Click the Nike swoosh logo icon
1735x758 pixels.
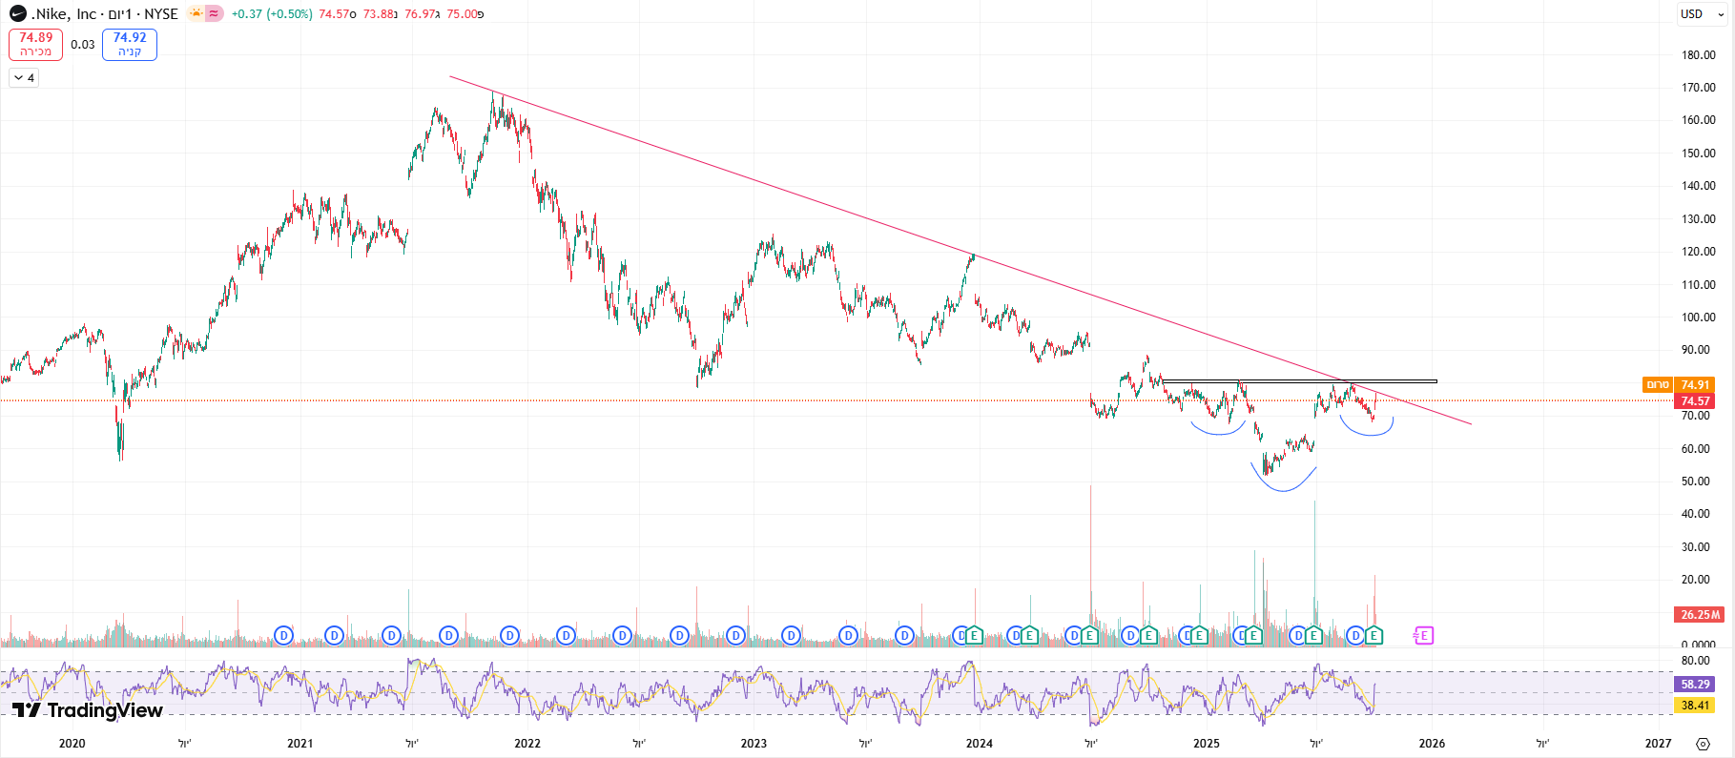click(x=17, y=13)
